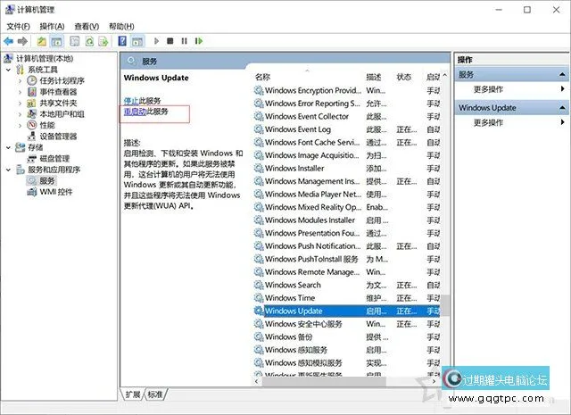Select Windows Font Cache Service row

(347, 142)
